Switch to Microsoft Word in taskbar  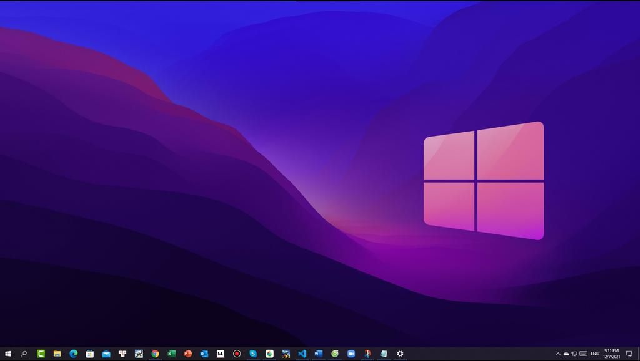point(318,354)
